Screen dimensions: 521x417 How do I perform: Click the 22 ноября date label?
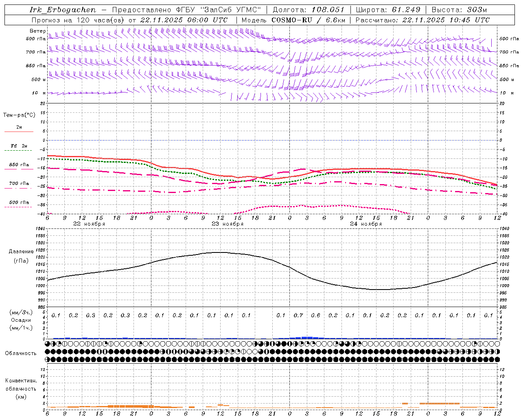(x=89, y=224)
